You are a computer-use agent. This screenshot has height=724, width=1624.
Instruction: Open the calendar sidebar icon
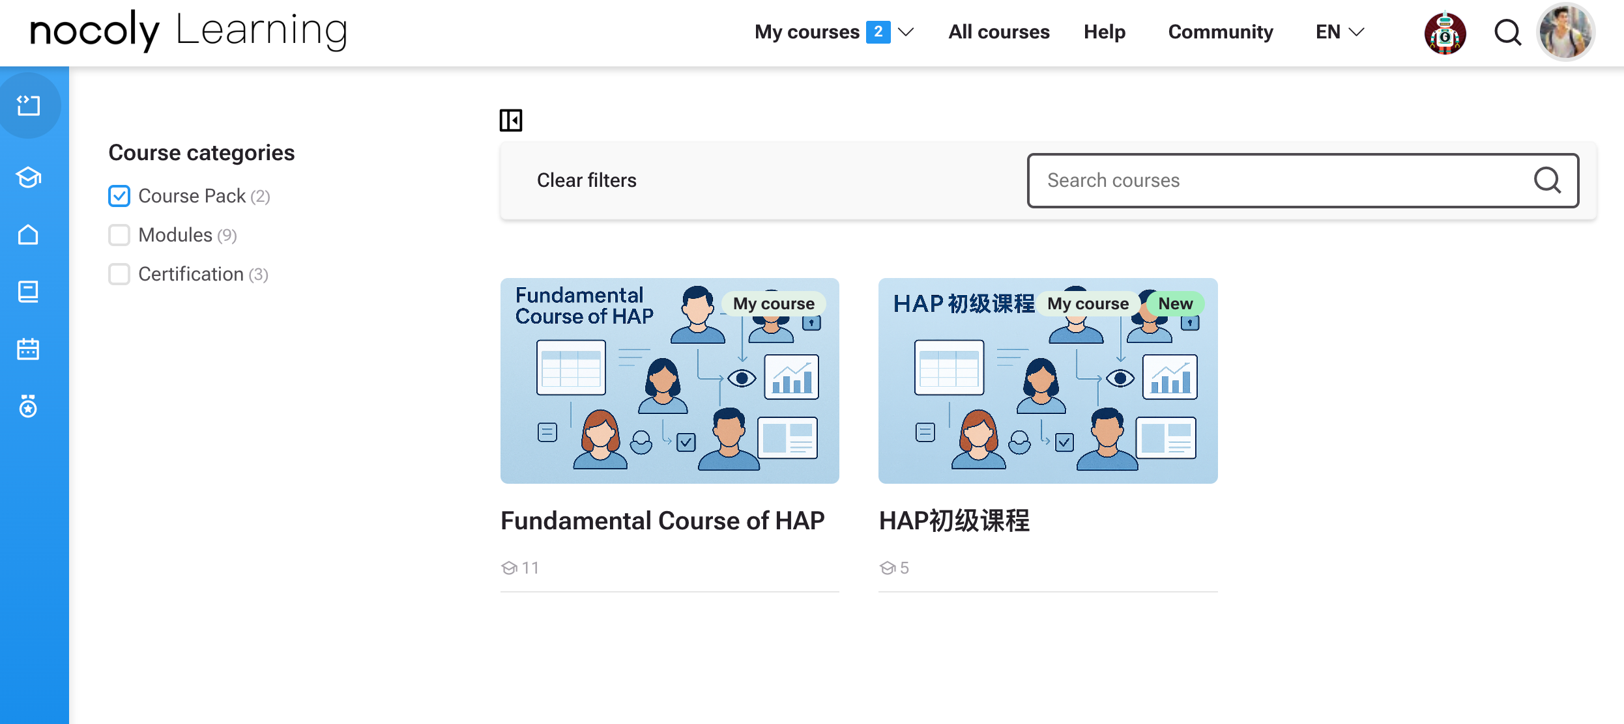[29, 349]
